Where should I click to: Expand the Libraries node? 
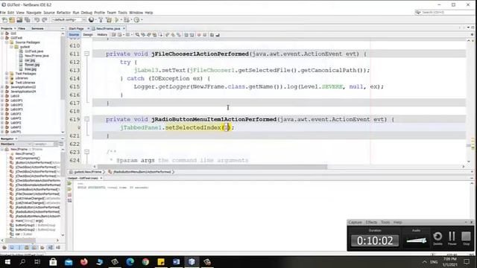tap(7, 78)
